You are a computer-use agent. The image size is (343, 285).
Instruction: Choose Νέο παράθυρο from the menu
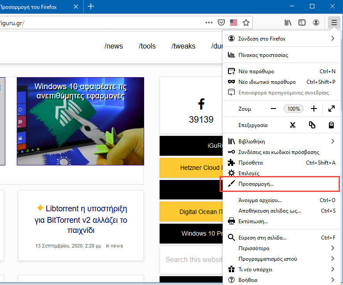[x=281, y=71]
